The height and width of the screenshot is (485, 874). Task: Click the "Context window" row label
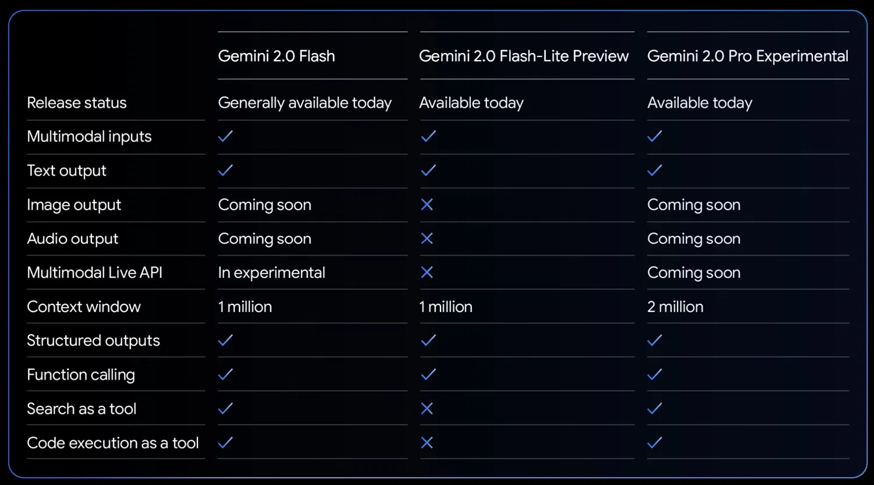coord(84,307)
